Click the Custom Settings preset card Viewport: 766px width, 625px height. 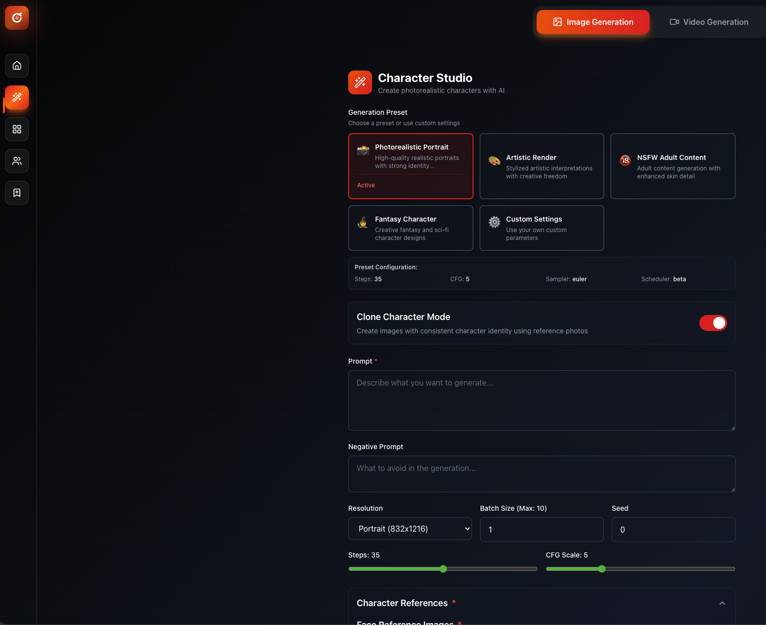541,228
